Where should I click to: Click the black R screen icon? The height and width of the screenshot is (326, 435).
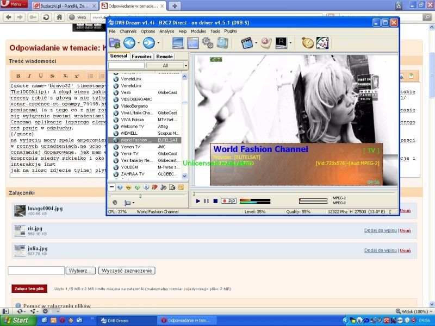(281, 43)
